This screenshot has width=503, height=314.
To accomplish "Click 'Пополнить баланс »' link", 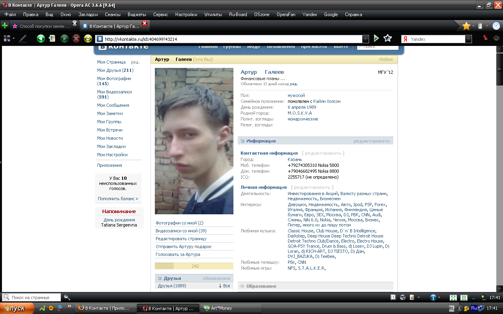I will point(118,199).
